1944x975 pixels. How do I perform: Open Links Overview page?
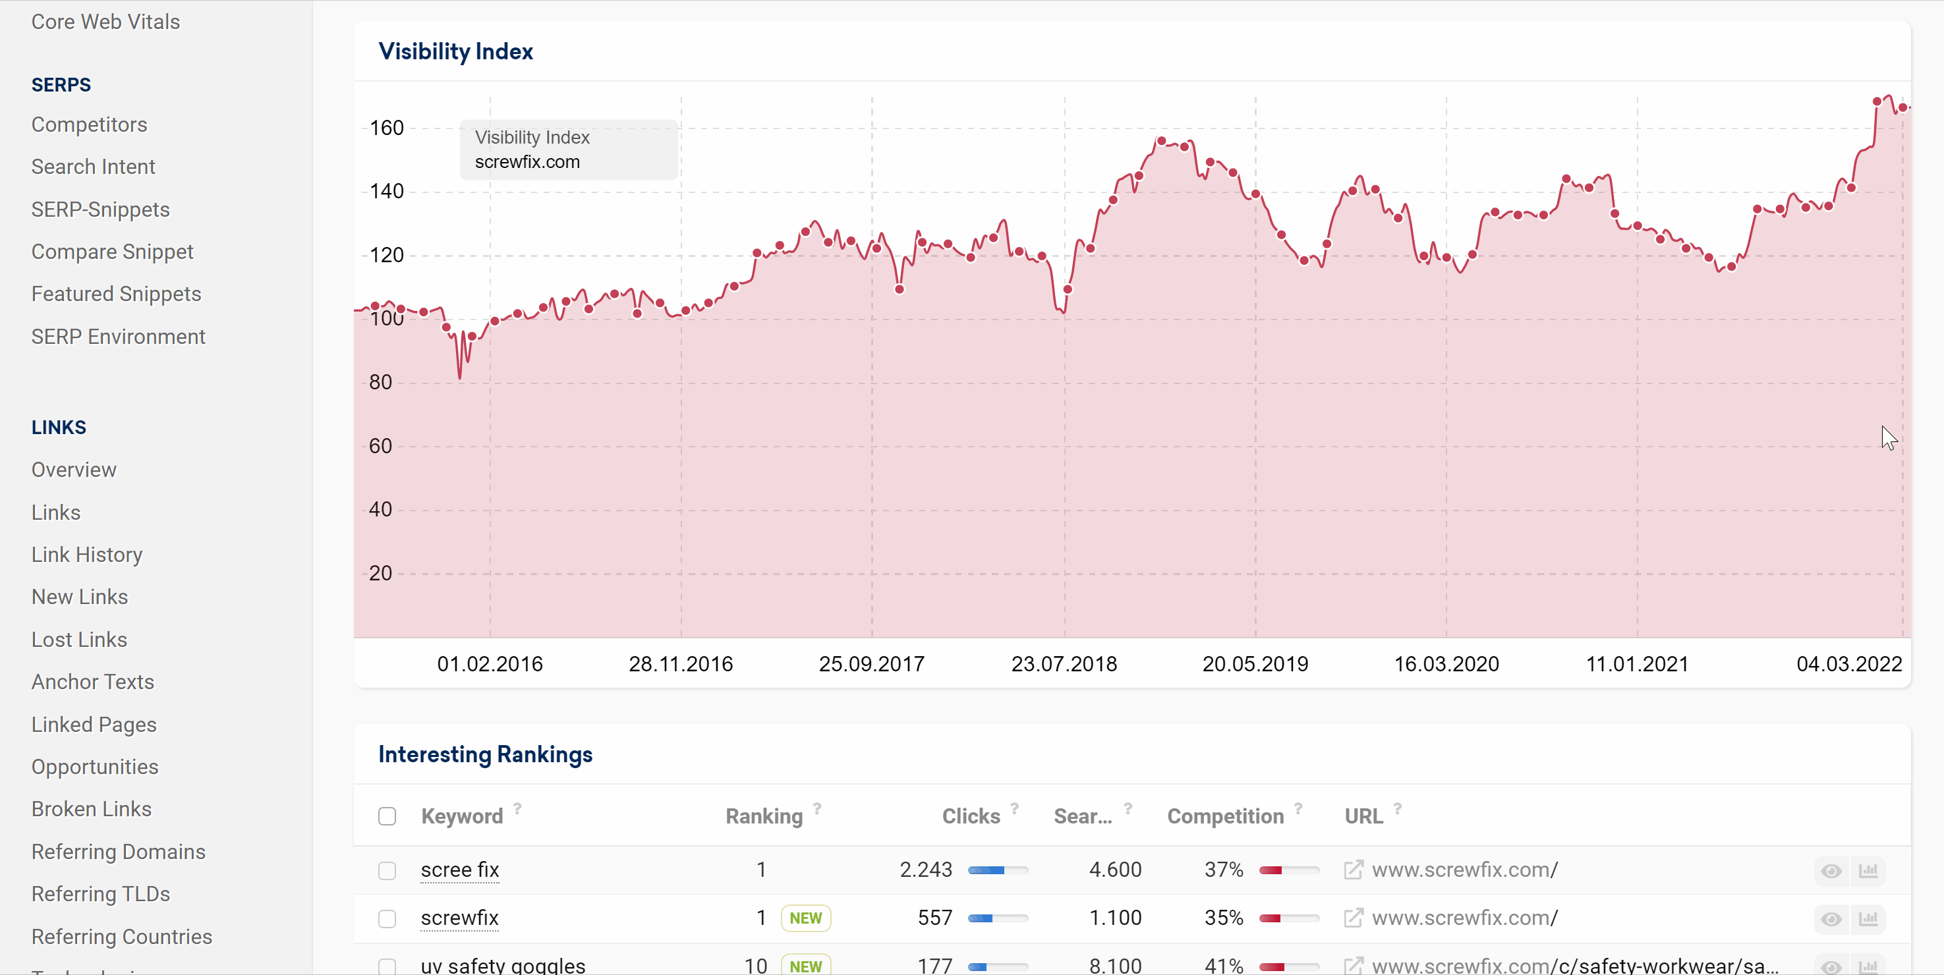click(74, 470)
